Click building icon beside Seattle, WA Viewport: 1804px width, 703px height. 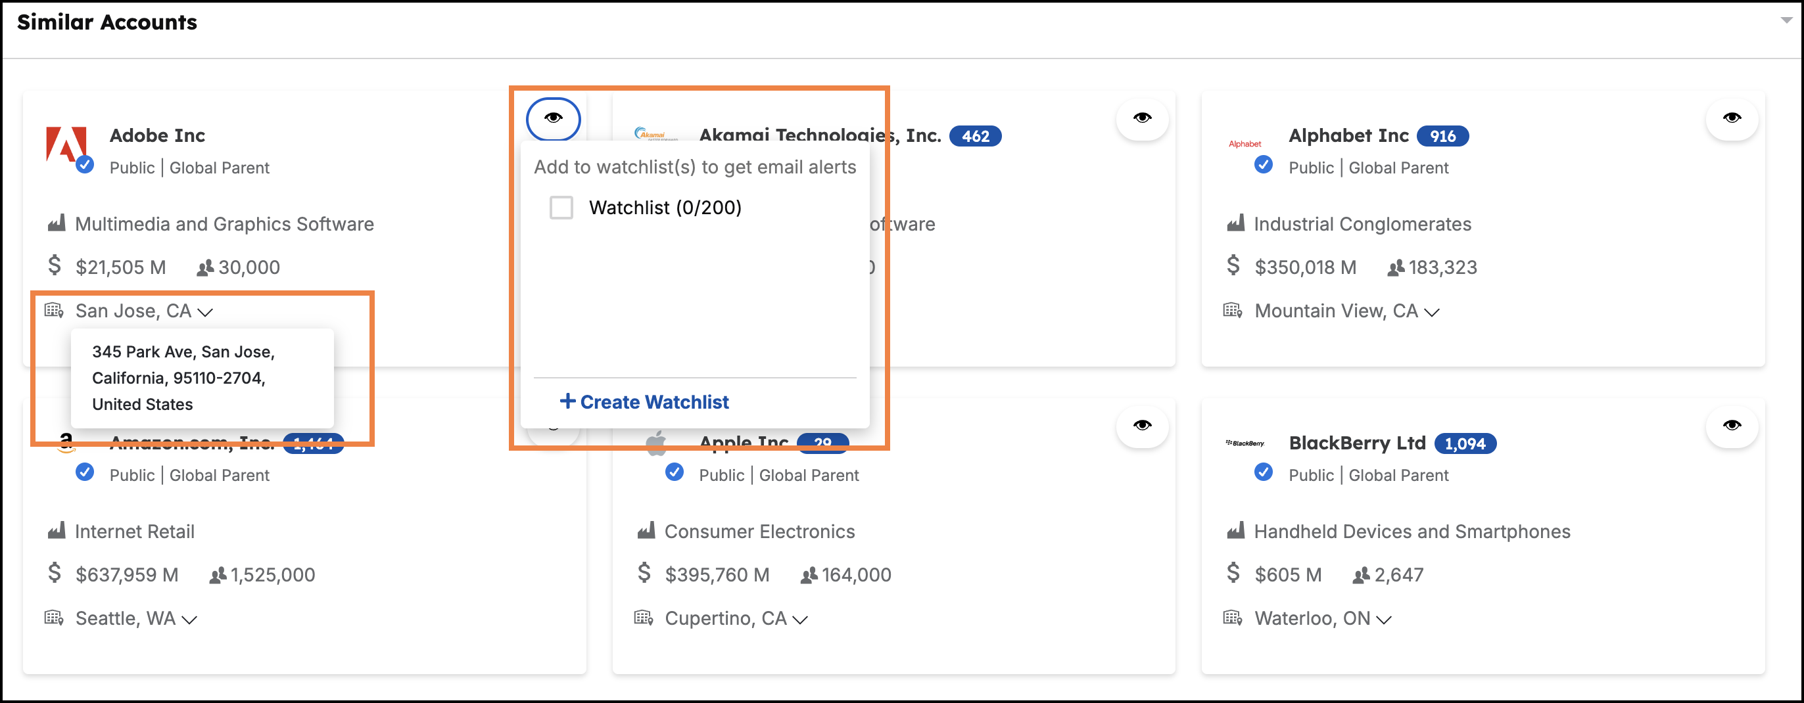coord(54,617)
